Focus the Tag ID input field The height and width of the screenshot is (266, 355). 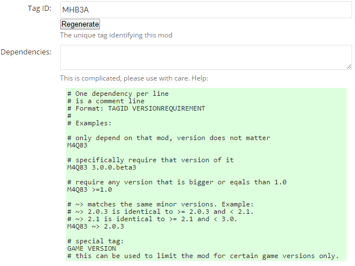(x=206, y=10)
